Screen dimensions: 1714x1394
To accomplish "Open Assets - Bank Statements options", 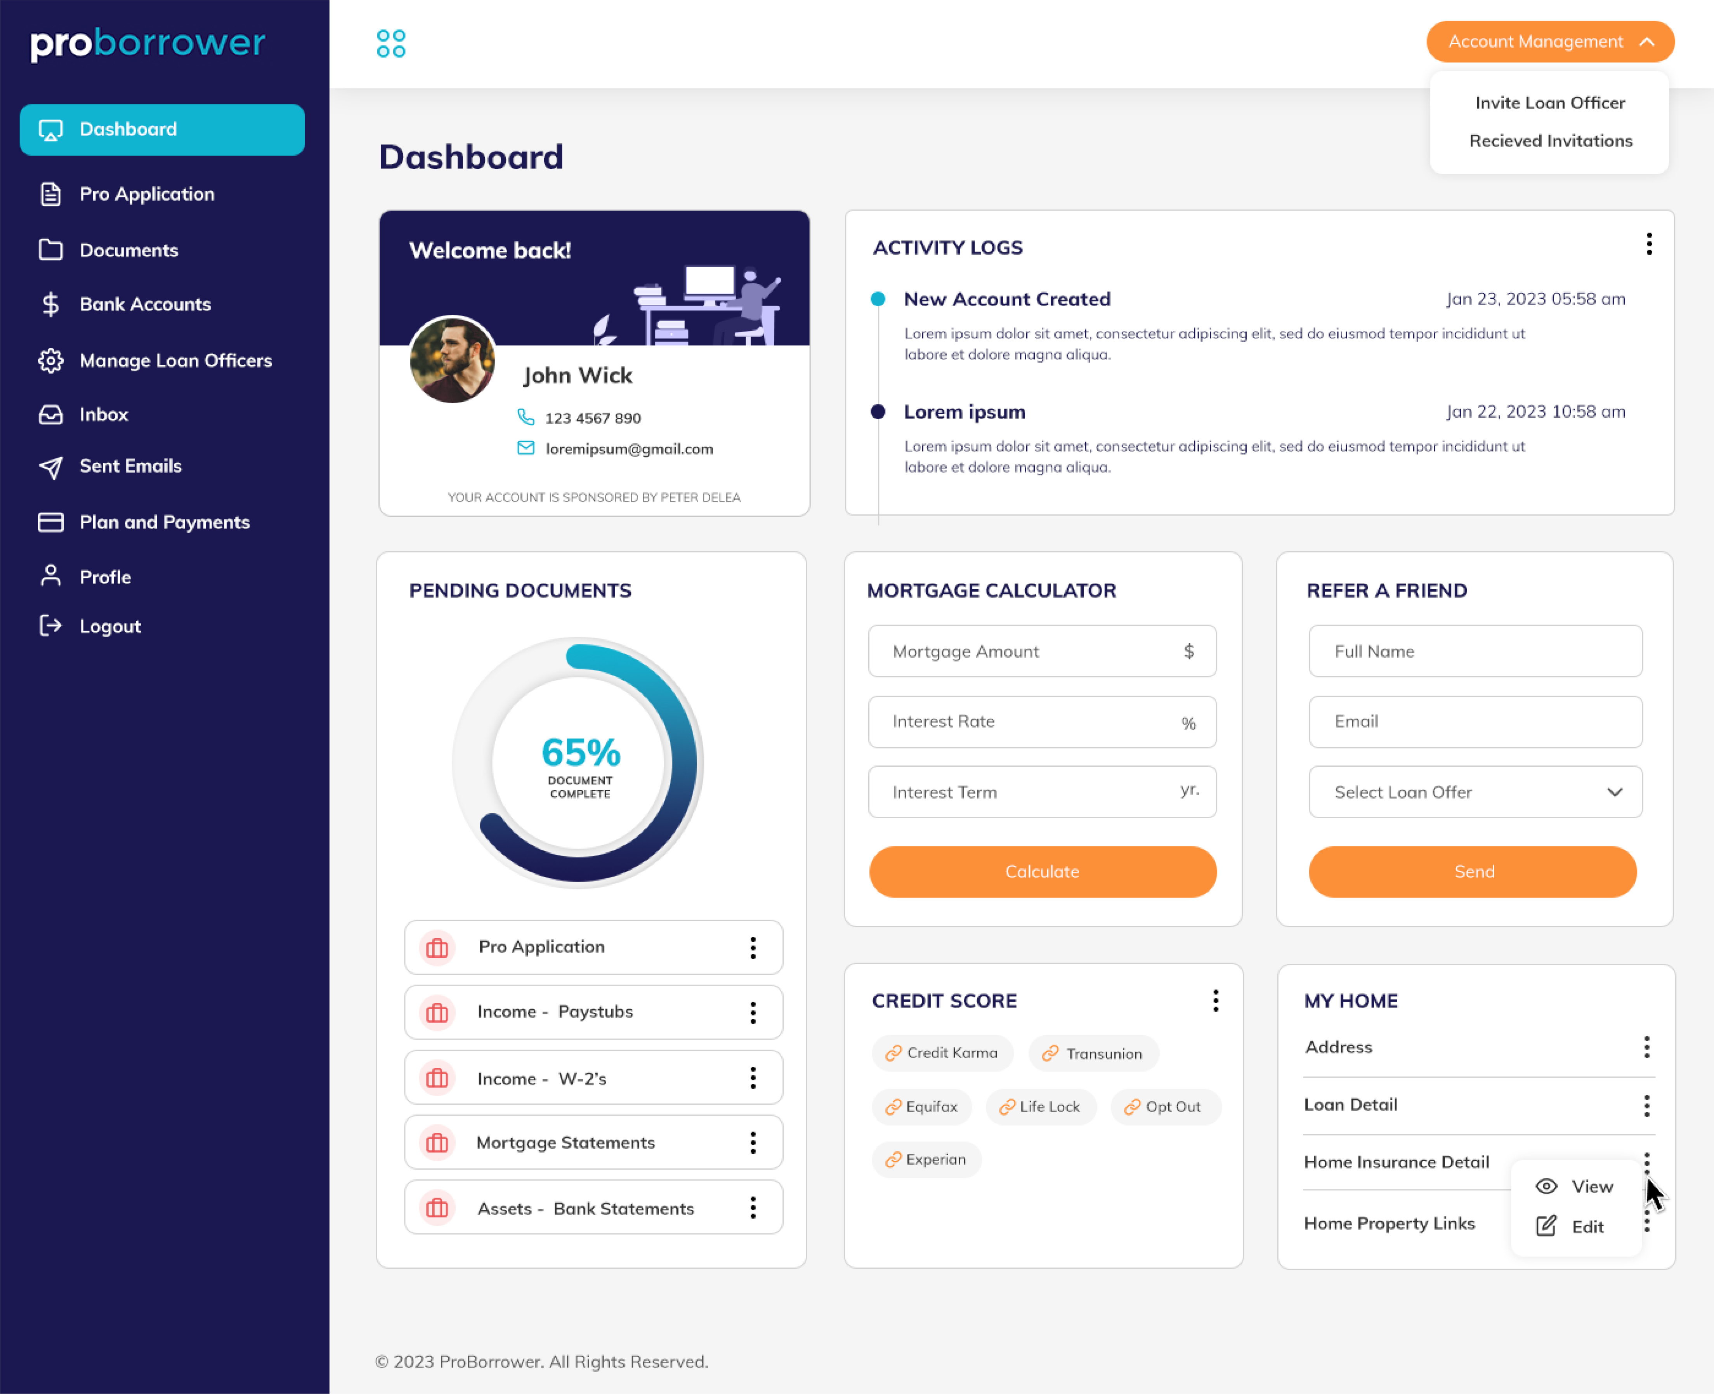I will point(752,1208).
